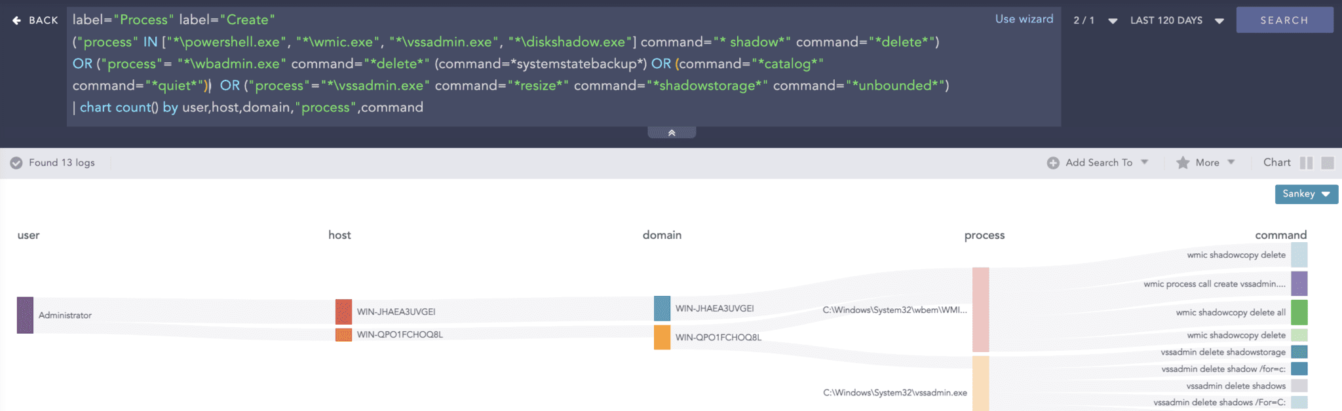Select the red WIN-JHAEA3UVGEI host node
The height and width of the screenshot is (411, 1342).
(343, 312)
